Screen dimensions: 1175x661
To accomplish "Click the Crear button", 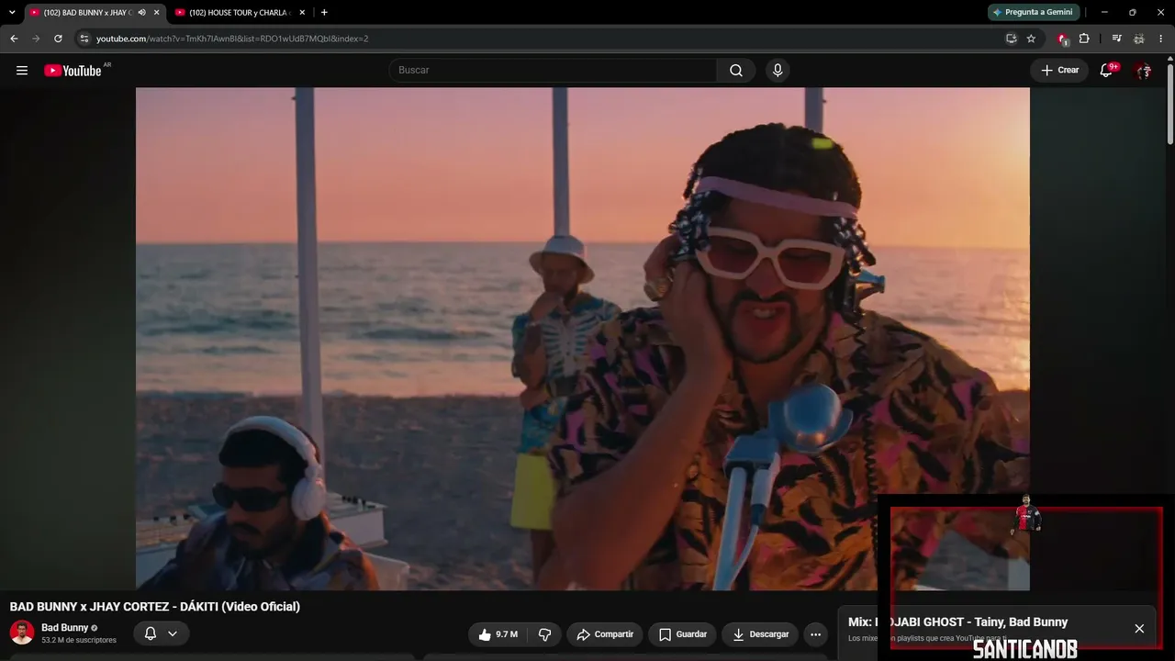I will [x=1059, y=71].
